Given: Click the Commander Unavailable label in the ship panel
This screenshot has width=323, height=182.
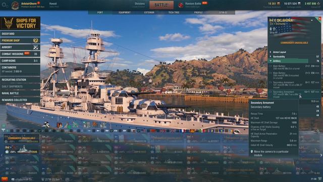Looking at the screenshot, I should coord(294,43).
